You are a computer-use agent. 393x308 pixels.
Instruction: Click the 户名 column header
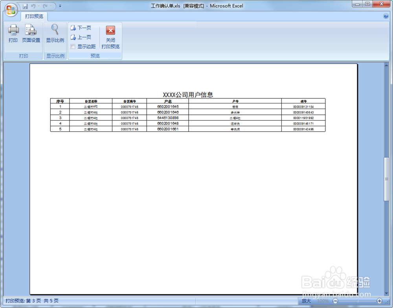pyautogui.click(x=168, y=101)
